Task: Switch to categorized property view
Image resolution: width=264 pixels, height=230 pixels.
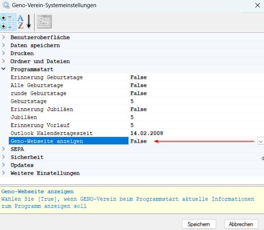Action: click(8, 22)
